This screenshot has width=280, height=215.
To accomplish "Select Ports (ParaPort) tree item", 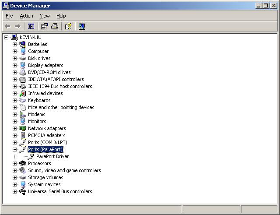I will pyautogui.click(x=45, y=149).
